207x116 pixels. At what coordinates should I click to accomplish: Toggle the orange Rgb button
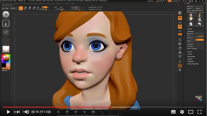44,7
